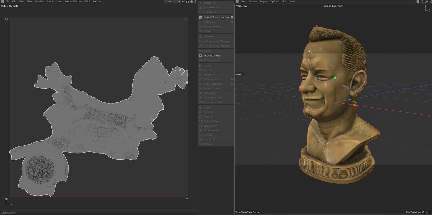The width and height of the screenshot is (432, 215).
Task: Open the Cameras menu in the viewport
Action: tap(253, 1)
